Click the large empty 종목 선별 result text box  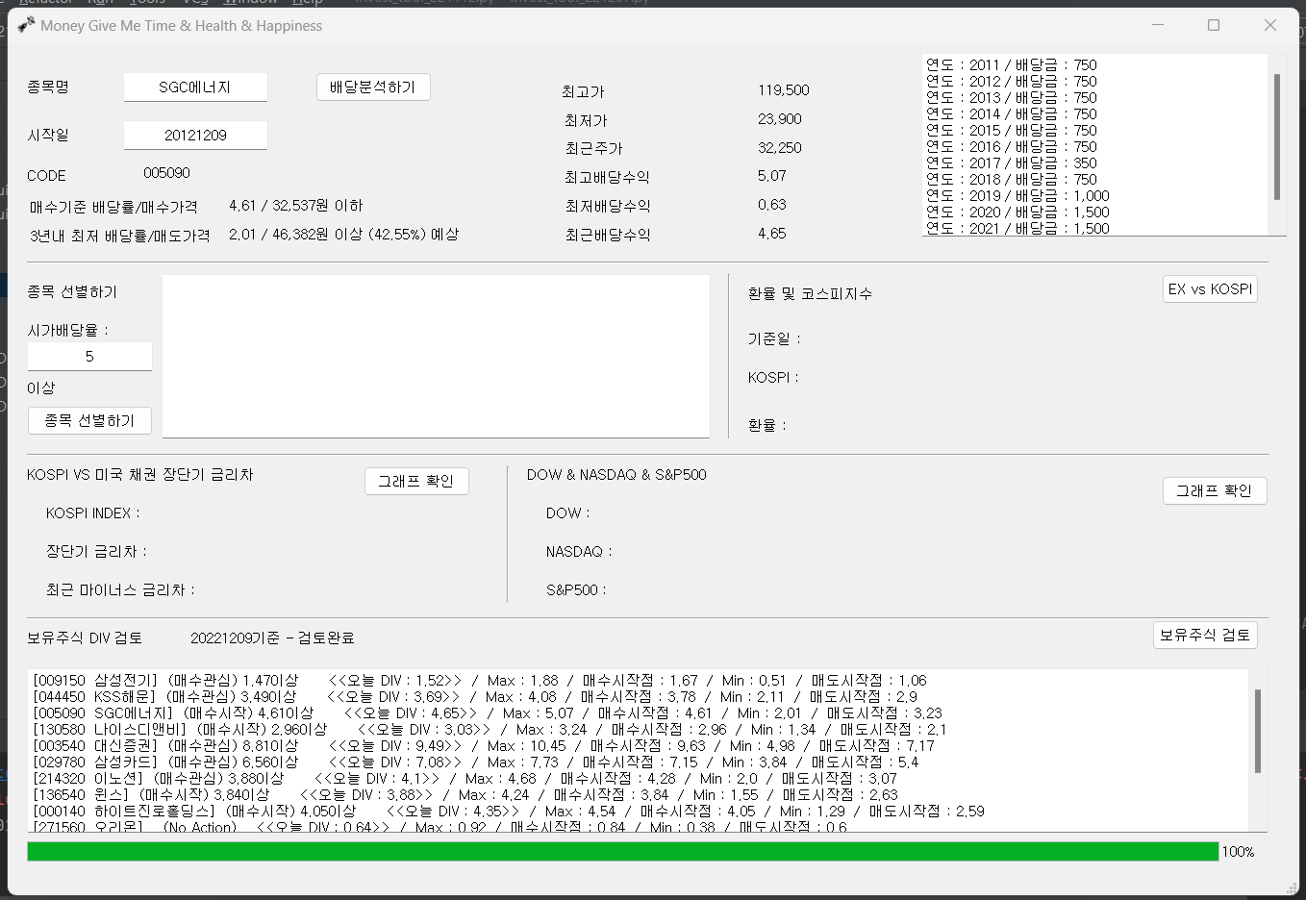click(x=436, y=356)
